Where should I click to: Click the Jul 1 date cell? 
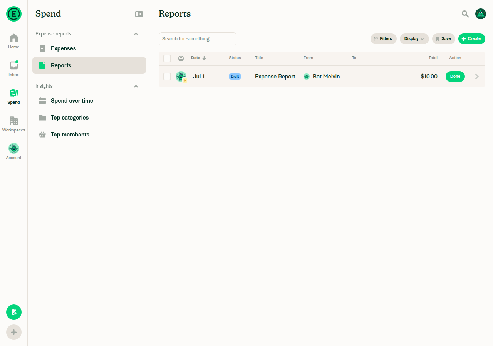(x=199, y=77)
